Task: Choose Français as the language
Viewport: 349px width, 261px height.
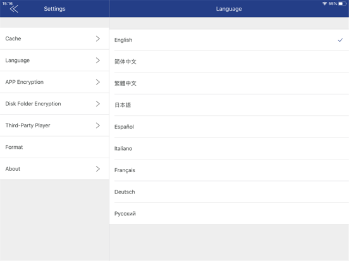Action: coord(229,170)
